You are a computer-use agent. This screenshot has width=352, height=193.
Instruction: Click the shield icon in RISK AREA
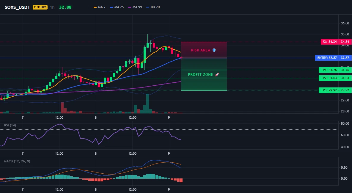pyautogui.click(x=214, y=50)
